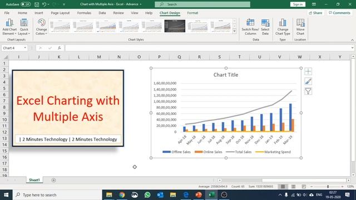The image size is (356, 200).
Task: Click Marketing Spend legend entry
Action: pyautogui.click(x=273, y=152)
